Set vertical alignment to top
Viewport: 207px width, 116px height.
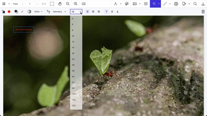(x=106, y=12)
